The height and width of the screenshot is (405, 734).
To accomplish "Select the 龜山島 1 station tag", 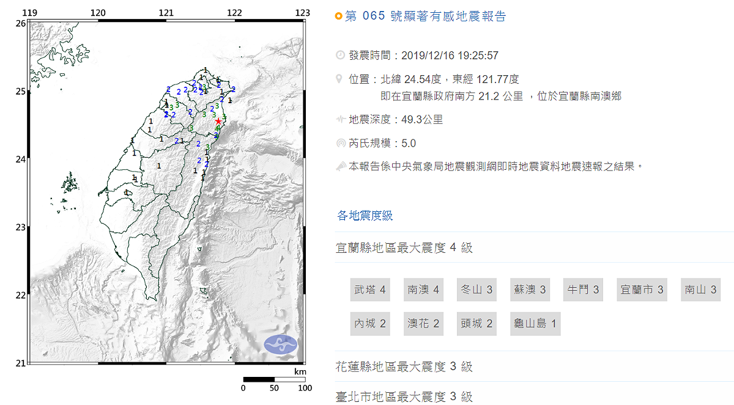I will point(535,324).
